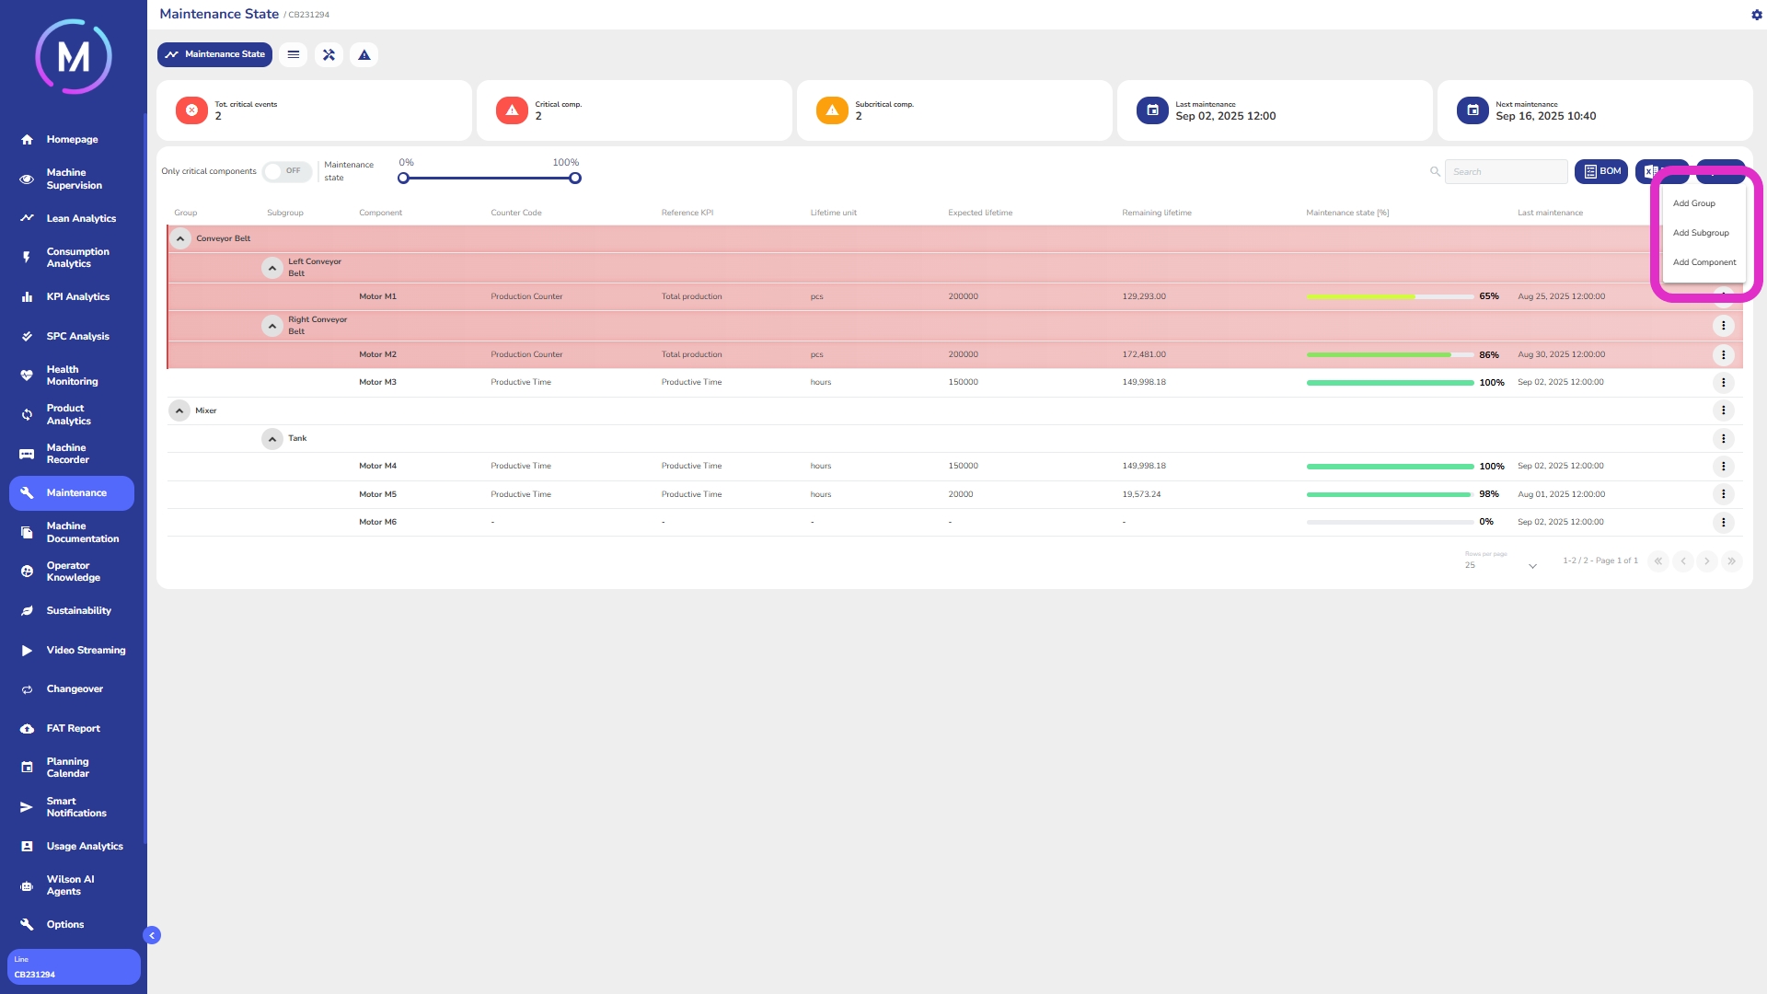The height and width of the screenshot is (994, 1767).
Task: Open options menu for Motor M5 row
Action: pyautogui.click(x=1723, y=494)
